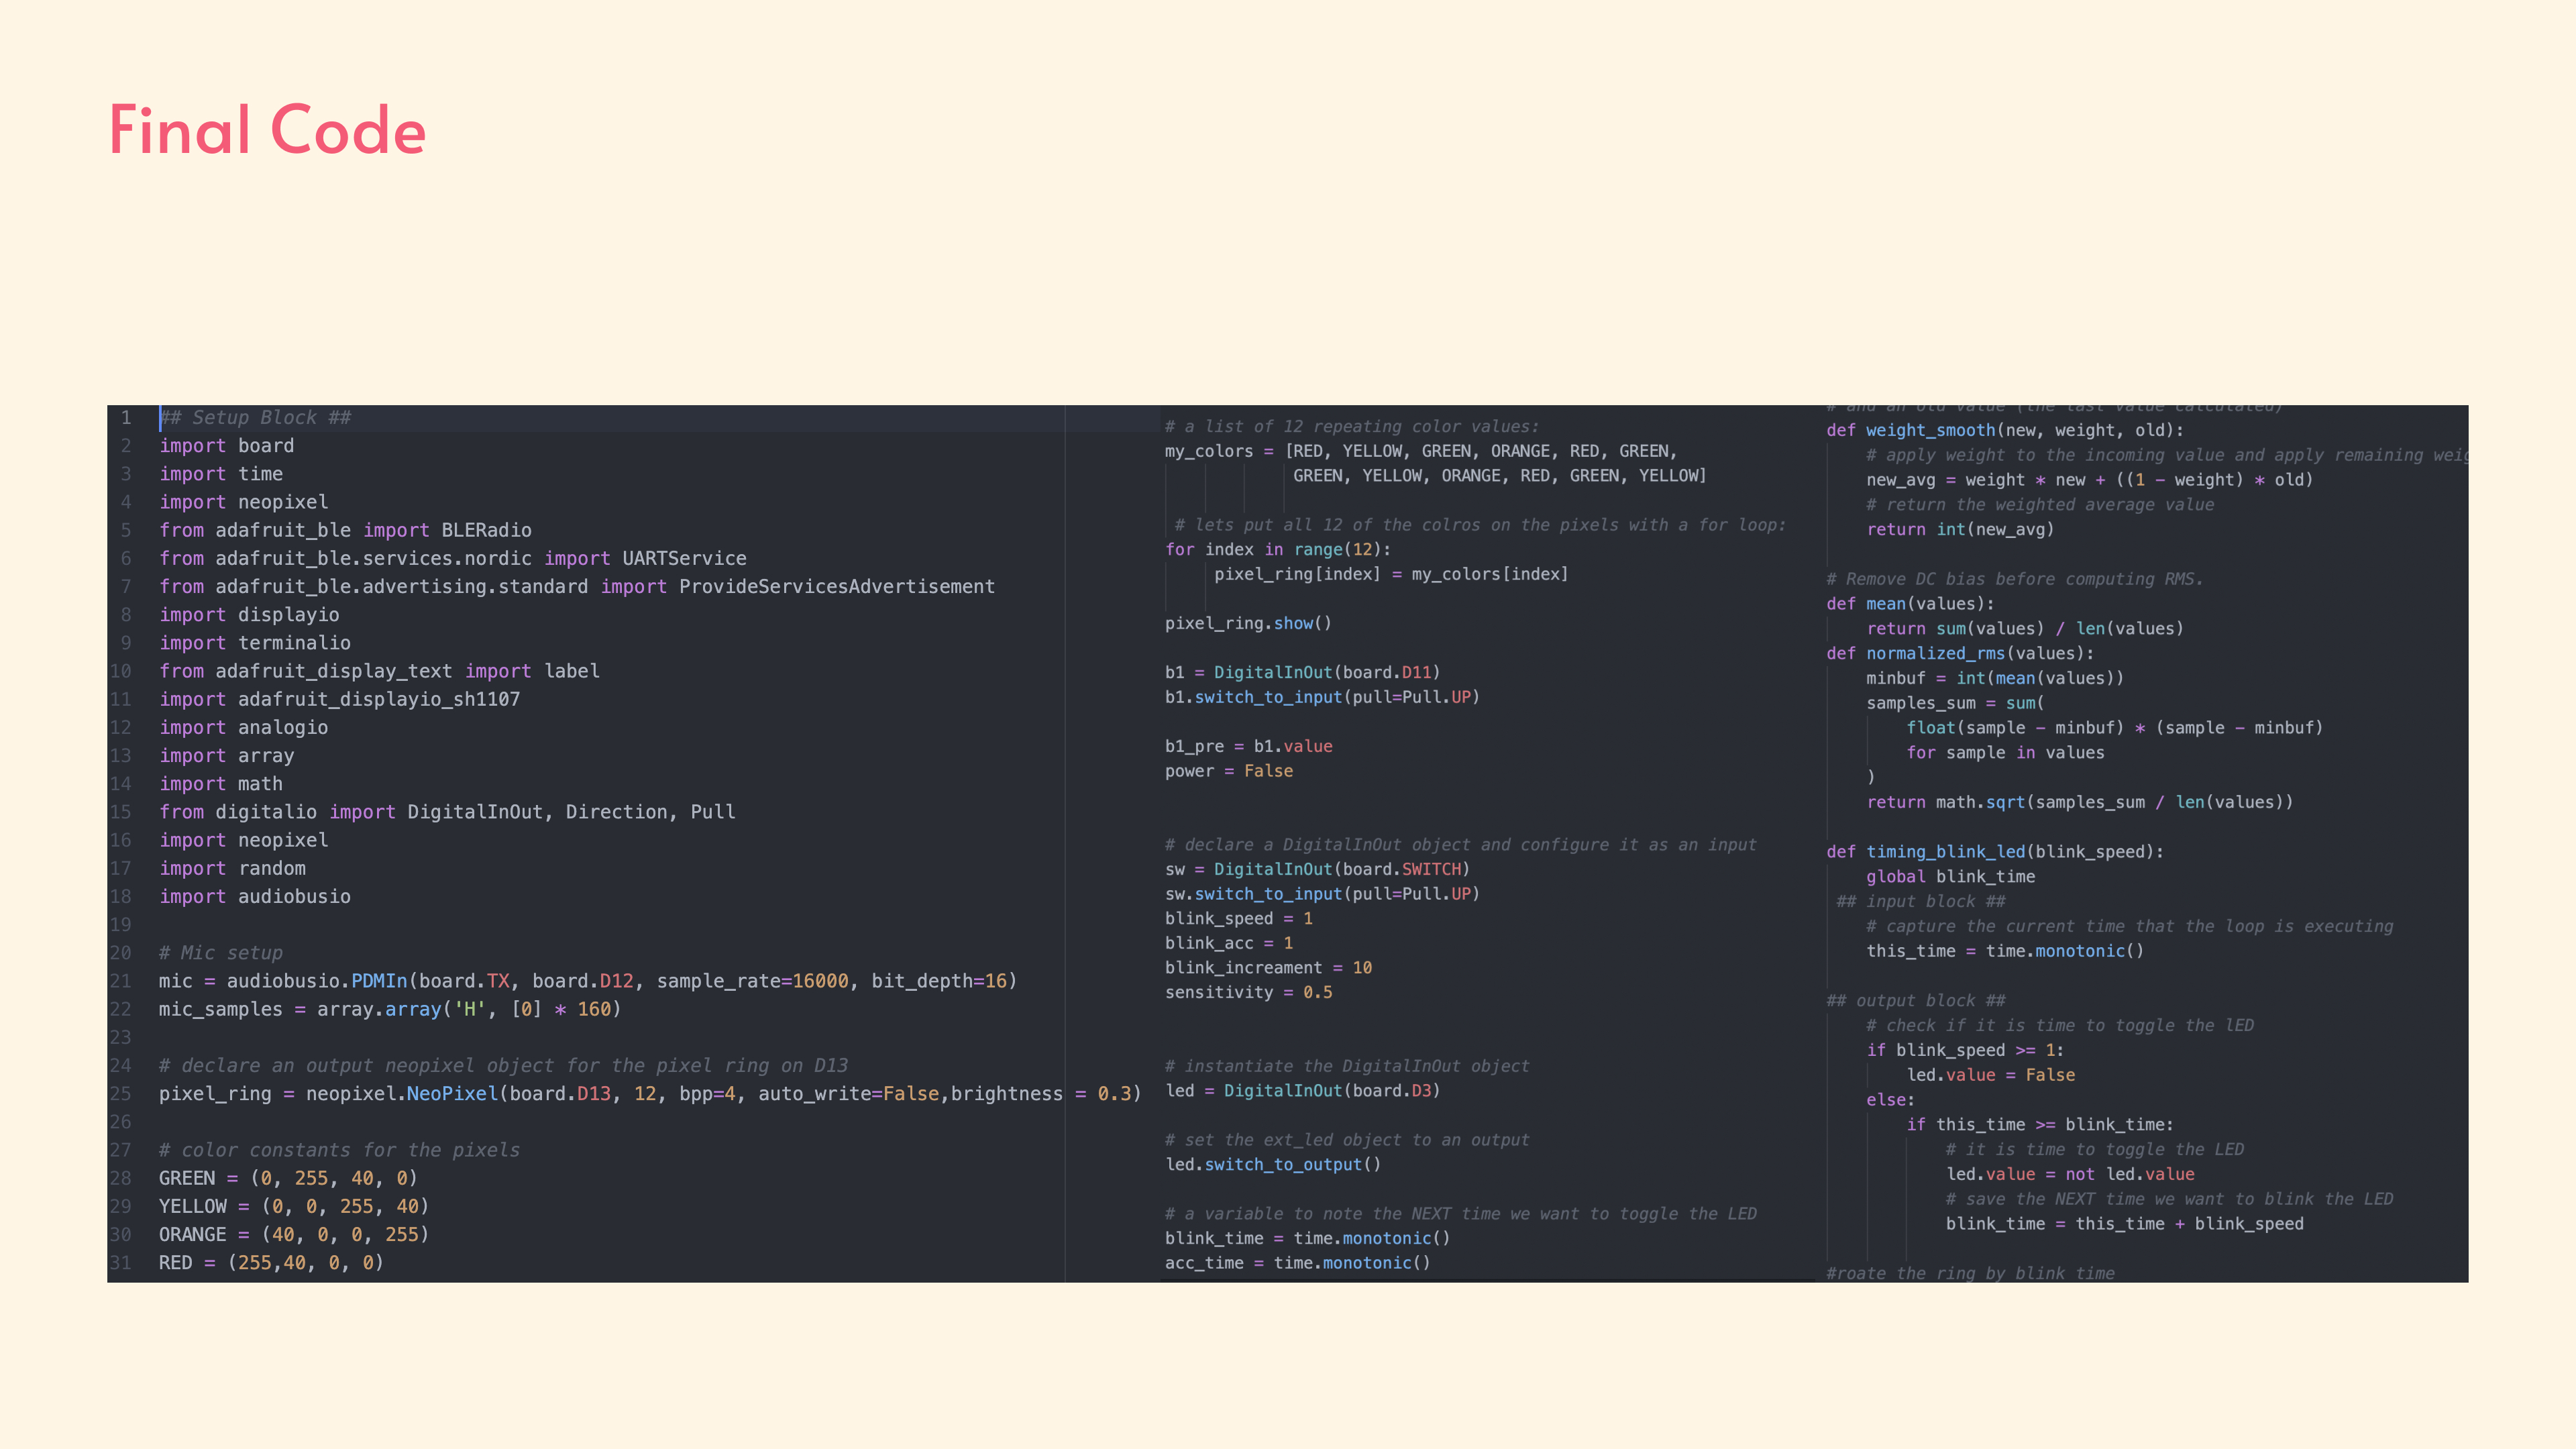Click the 'power = False' line
Screen dimensions: 2576x1449
[x=1228, y=771]
